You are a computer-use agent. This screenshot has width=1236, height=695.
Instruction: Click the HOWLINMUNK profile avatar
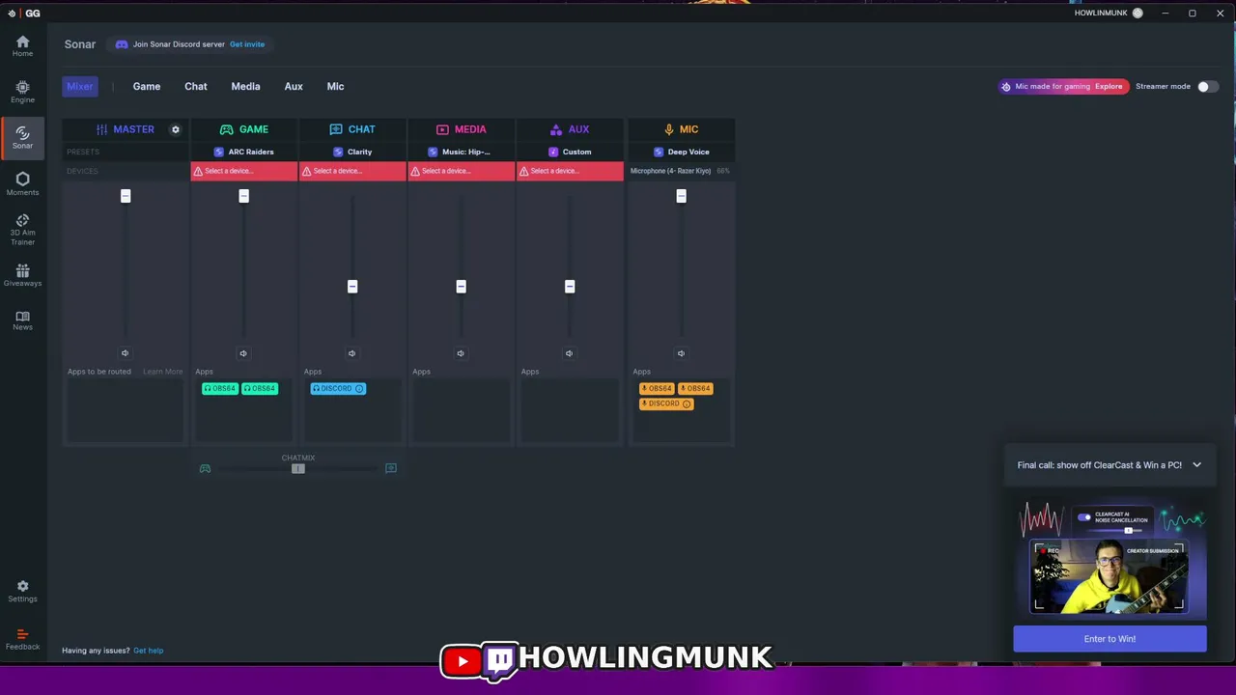coord(1138,13)
